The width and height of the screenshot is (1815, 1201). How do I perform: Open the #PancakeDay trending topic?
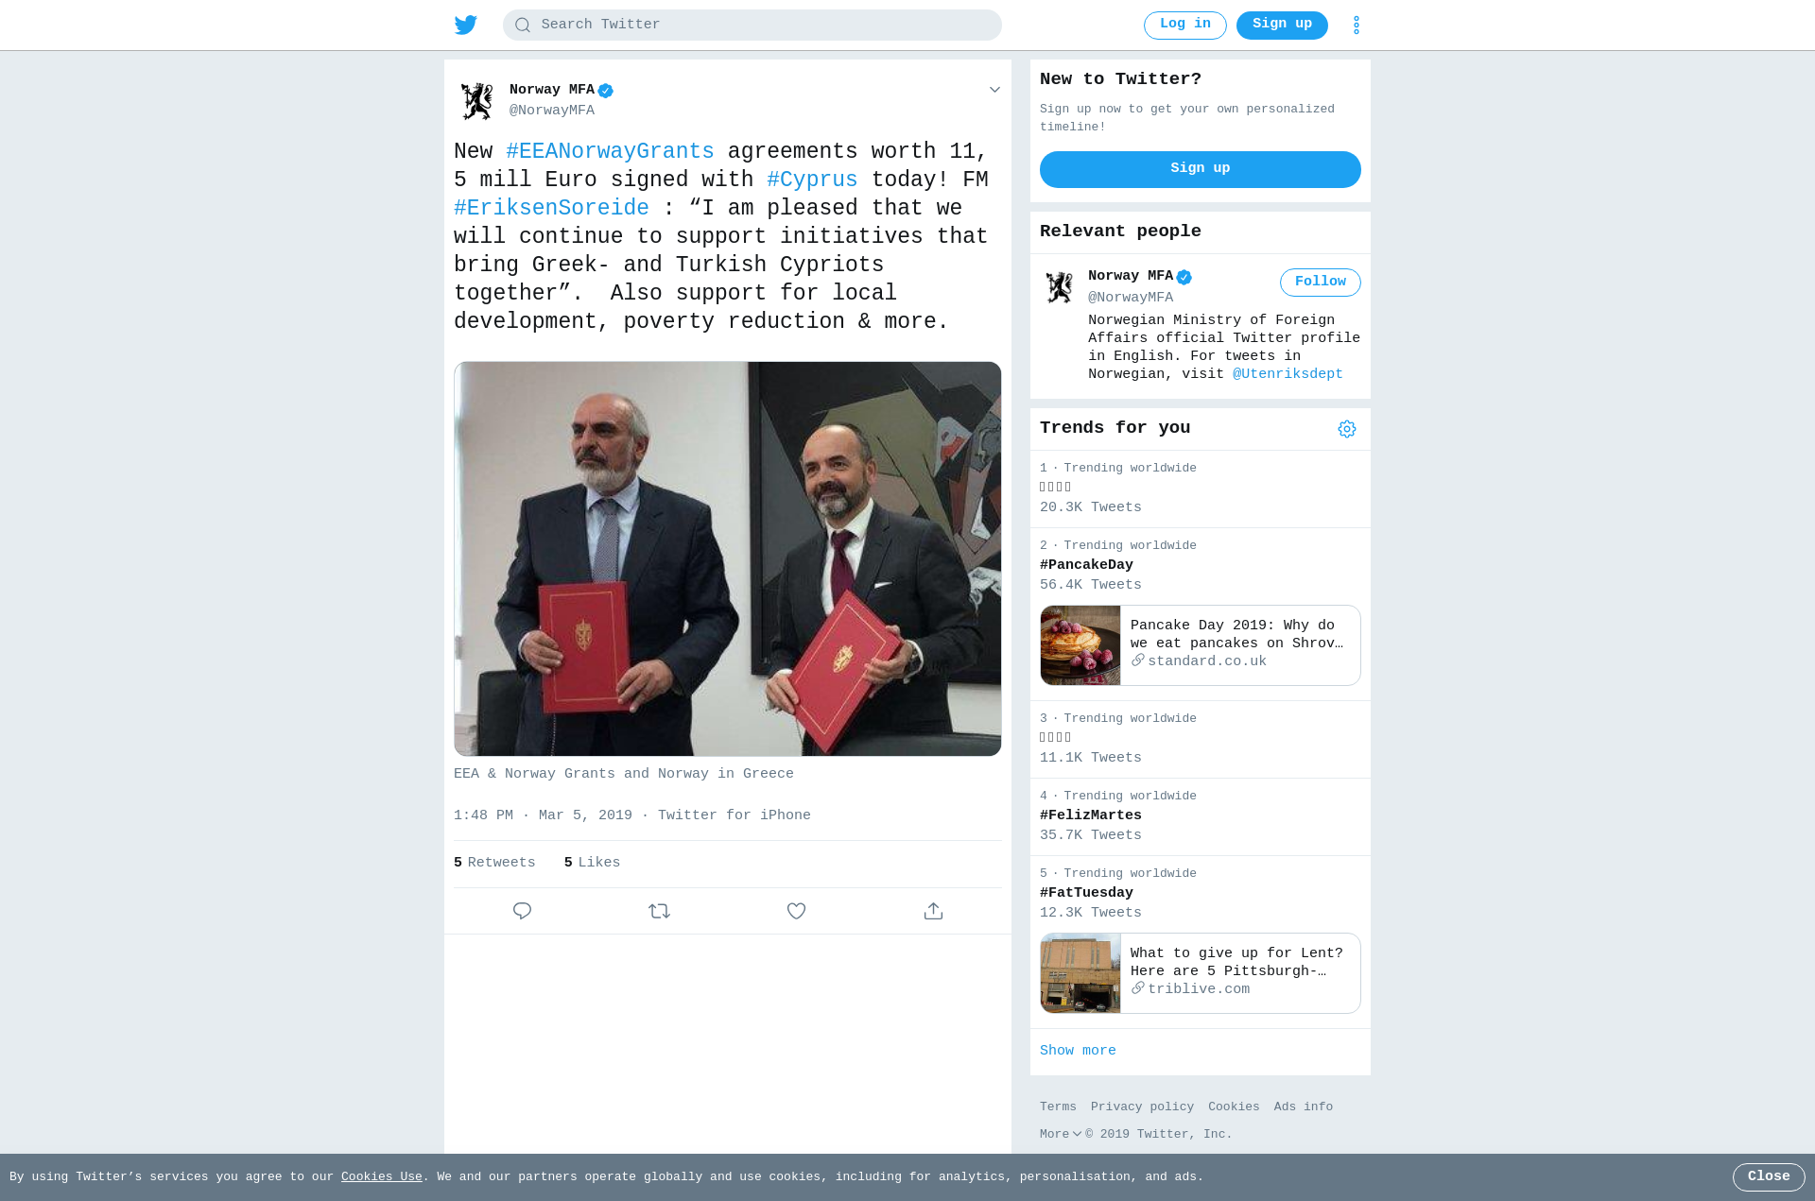click(x=1086, y=565)
